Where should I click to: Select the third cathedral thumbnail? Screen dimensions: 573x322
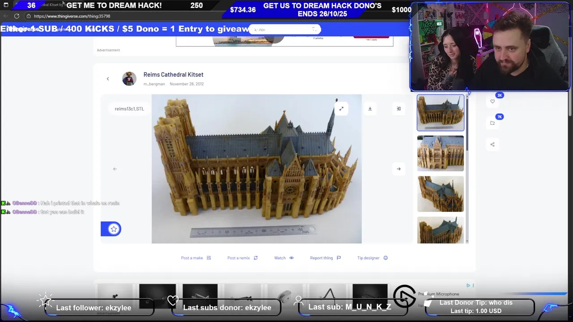coord(440,194)
